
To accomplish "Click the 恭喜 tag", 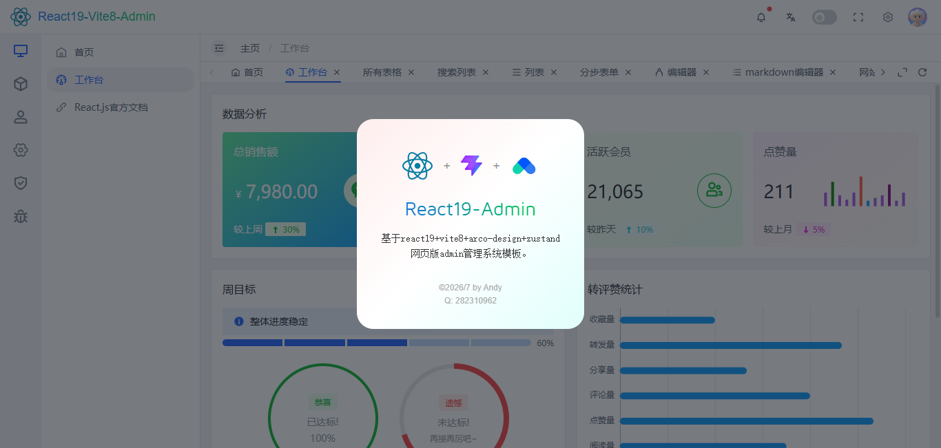I will point(323,403).
